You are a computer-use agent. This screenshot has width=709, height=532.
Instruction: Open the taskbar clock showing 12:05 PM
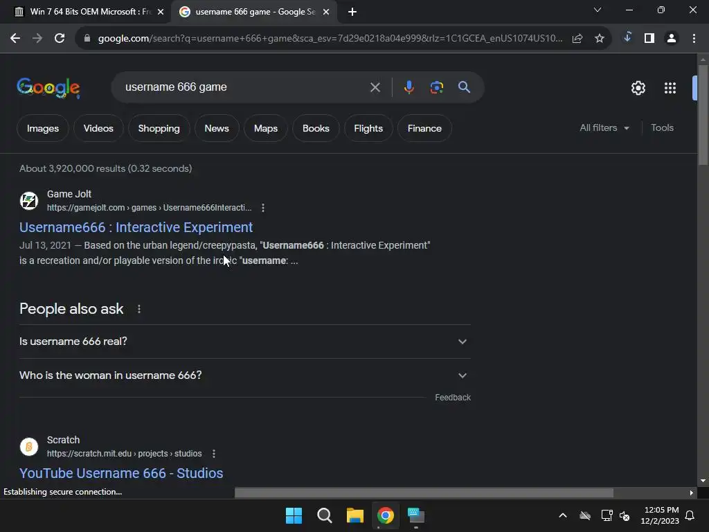pos(660,515)
